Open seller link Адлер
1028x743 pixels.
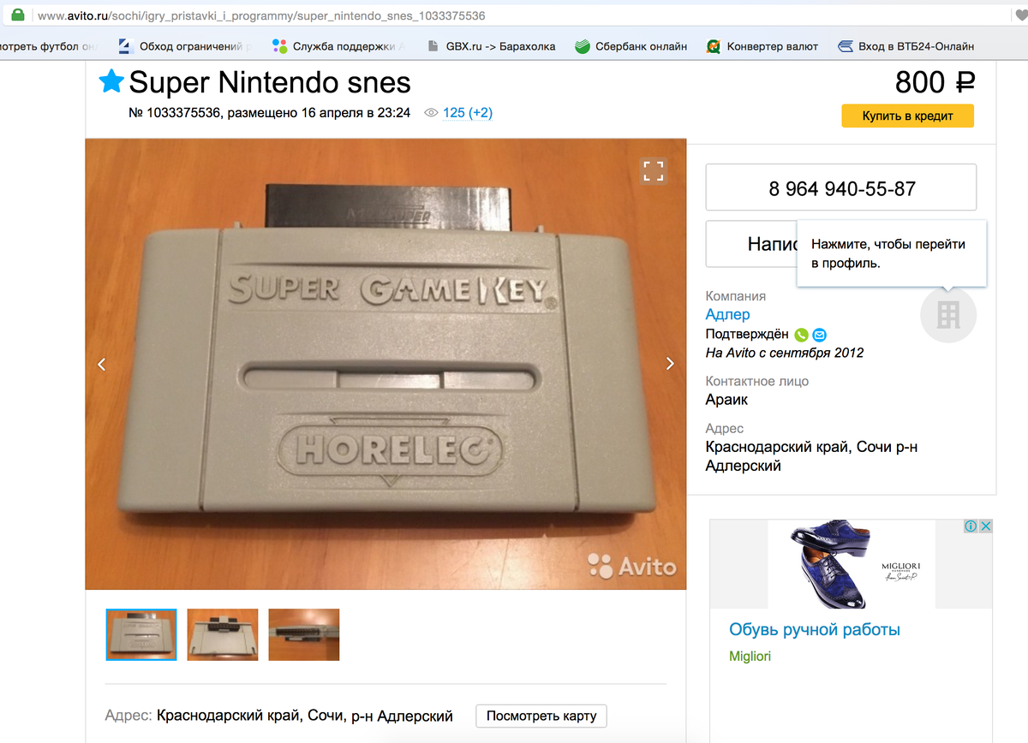pos(727,314)
